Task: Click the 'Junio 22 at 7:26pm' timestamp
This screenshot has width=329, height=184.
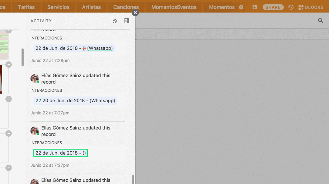Action: (x=50, y=60)
